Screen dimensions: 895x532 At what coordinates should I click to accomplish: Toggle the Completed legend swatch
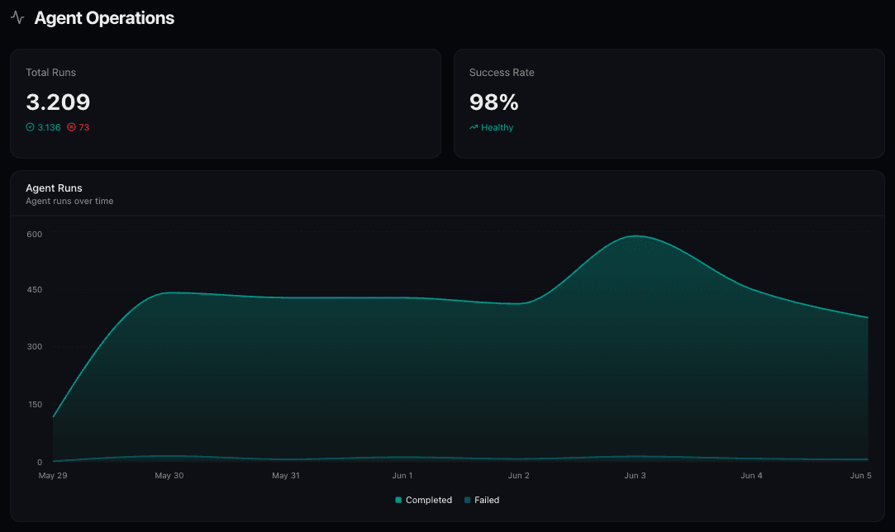point(398,500)
